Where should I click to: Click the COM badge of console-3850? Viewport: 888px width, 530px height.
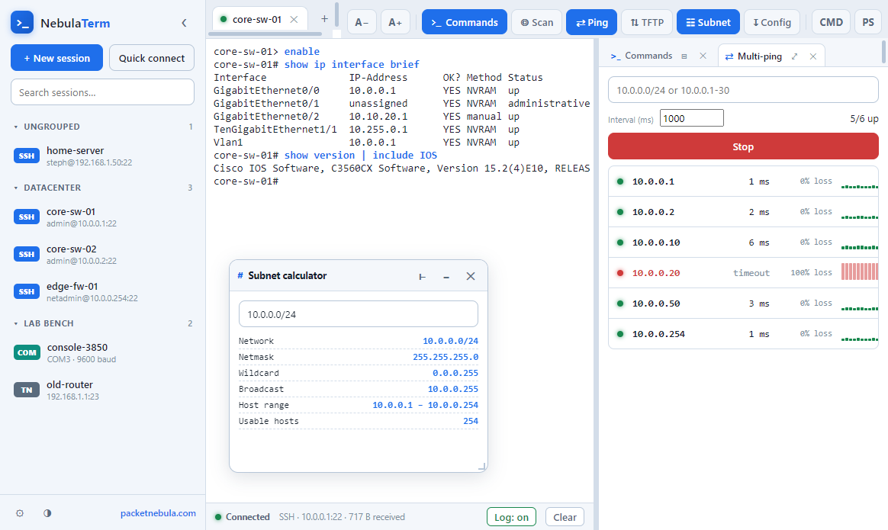pyautogui.click(x=27, y=353)
